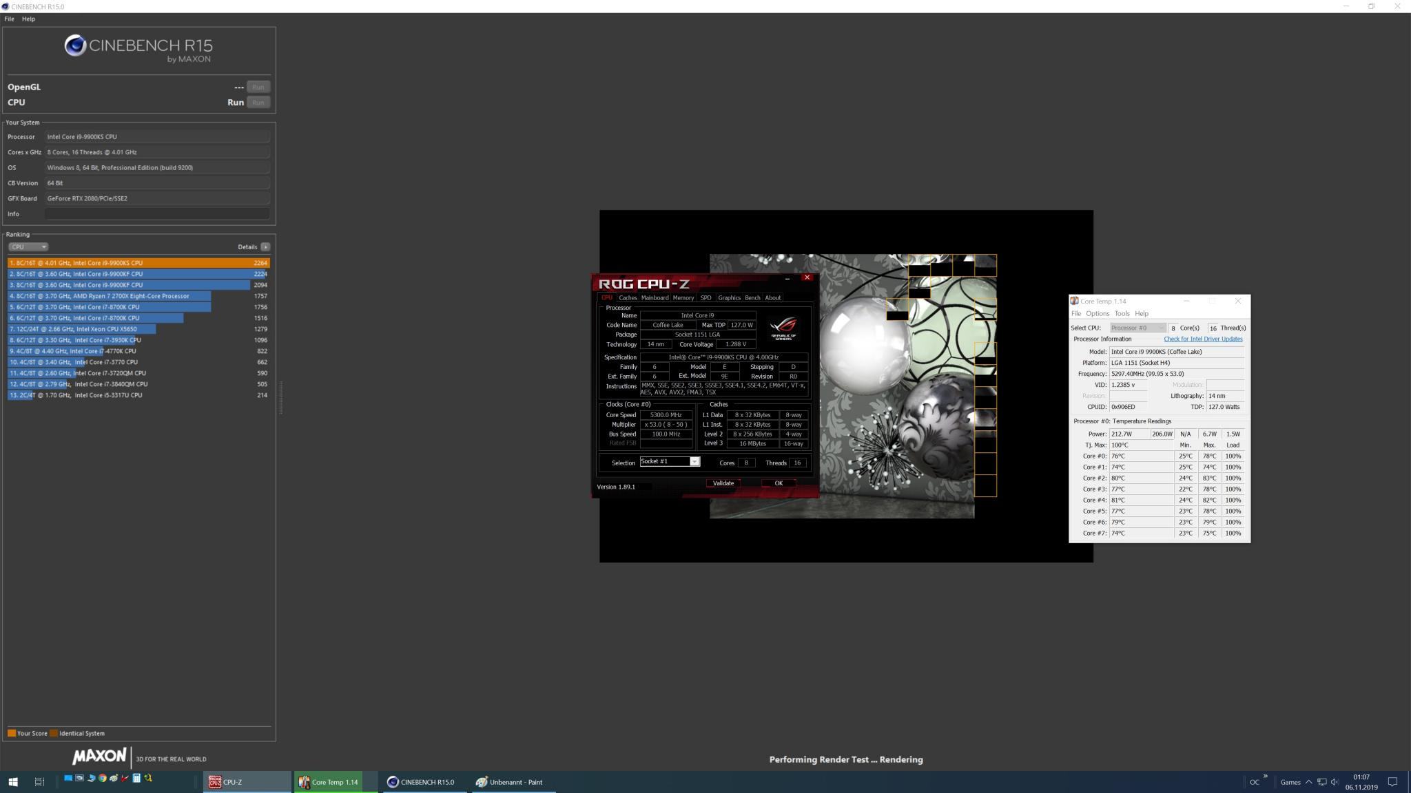Image resolution: width=1411 pixels, height=793 pixels.
Task: Launch Google Chrome from the quick launch
Action: (x=103, y=778)
